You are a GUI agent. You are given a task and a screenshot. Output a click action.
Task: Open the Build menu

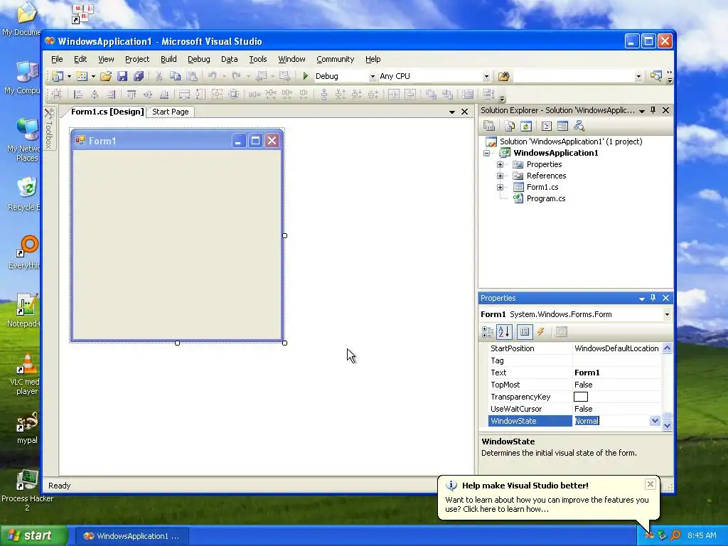pyautogui.click(x=168, y=59)
